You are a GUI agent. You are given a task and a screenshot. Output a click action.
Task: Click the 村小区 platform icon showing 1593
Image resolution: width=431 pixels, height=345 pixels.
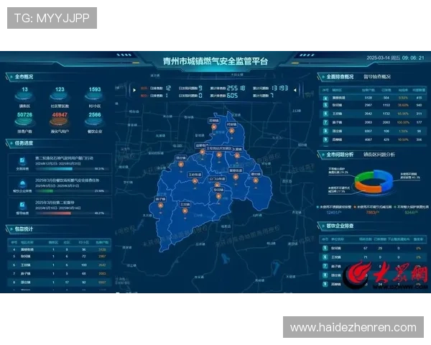[95, 96]
